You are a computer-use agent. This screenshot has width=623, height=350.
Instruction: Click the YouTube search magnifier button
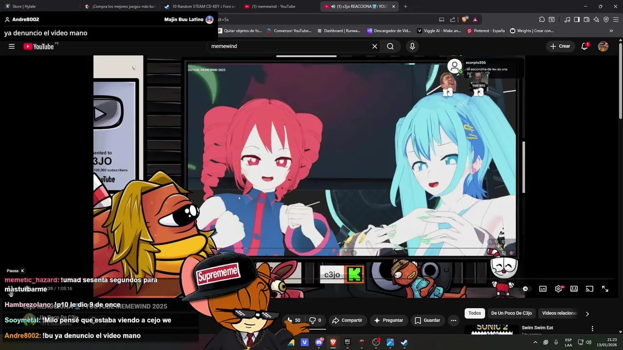coord(390,46)
